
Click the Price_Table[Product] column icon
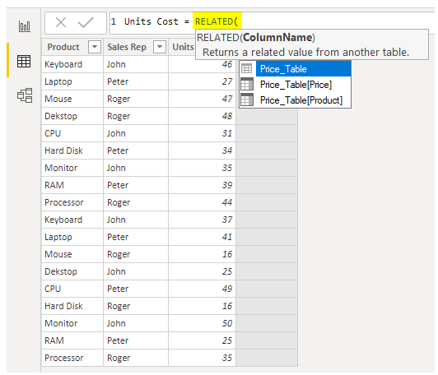click(x=247, y=100)
